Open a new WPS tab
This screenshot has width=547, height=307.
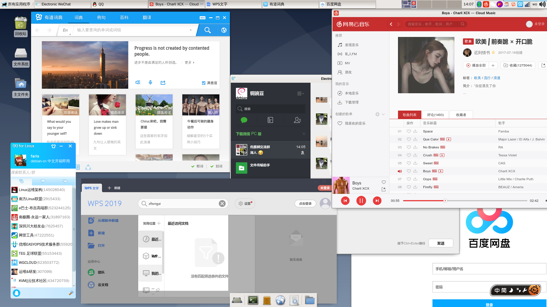click(114, 188)
